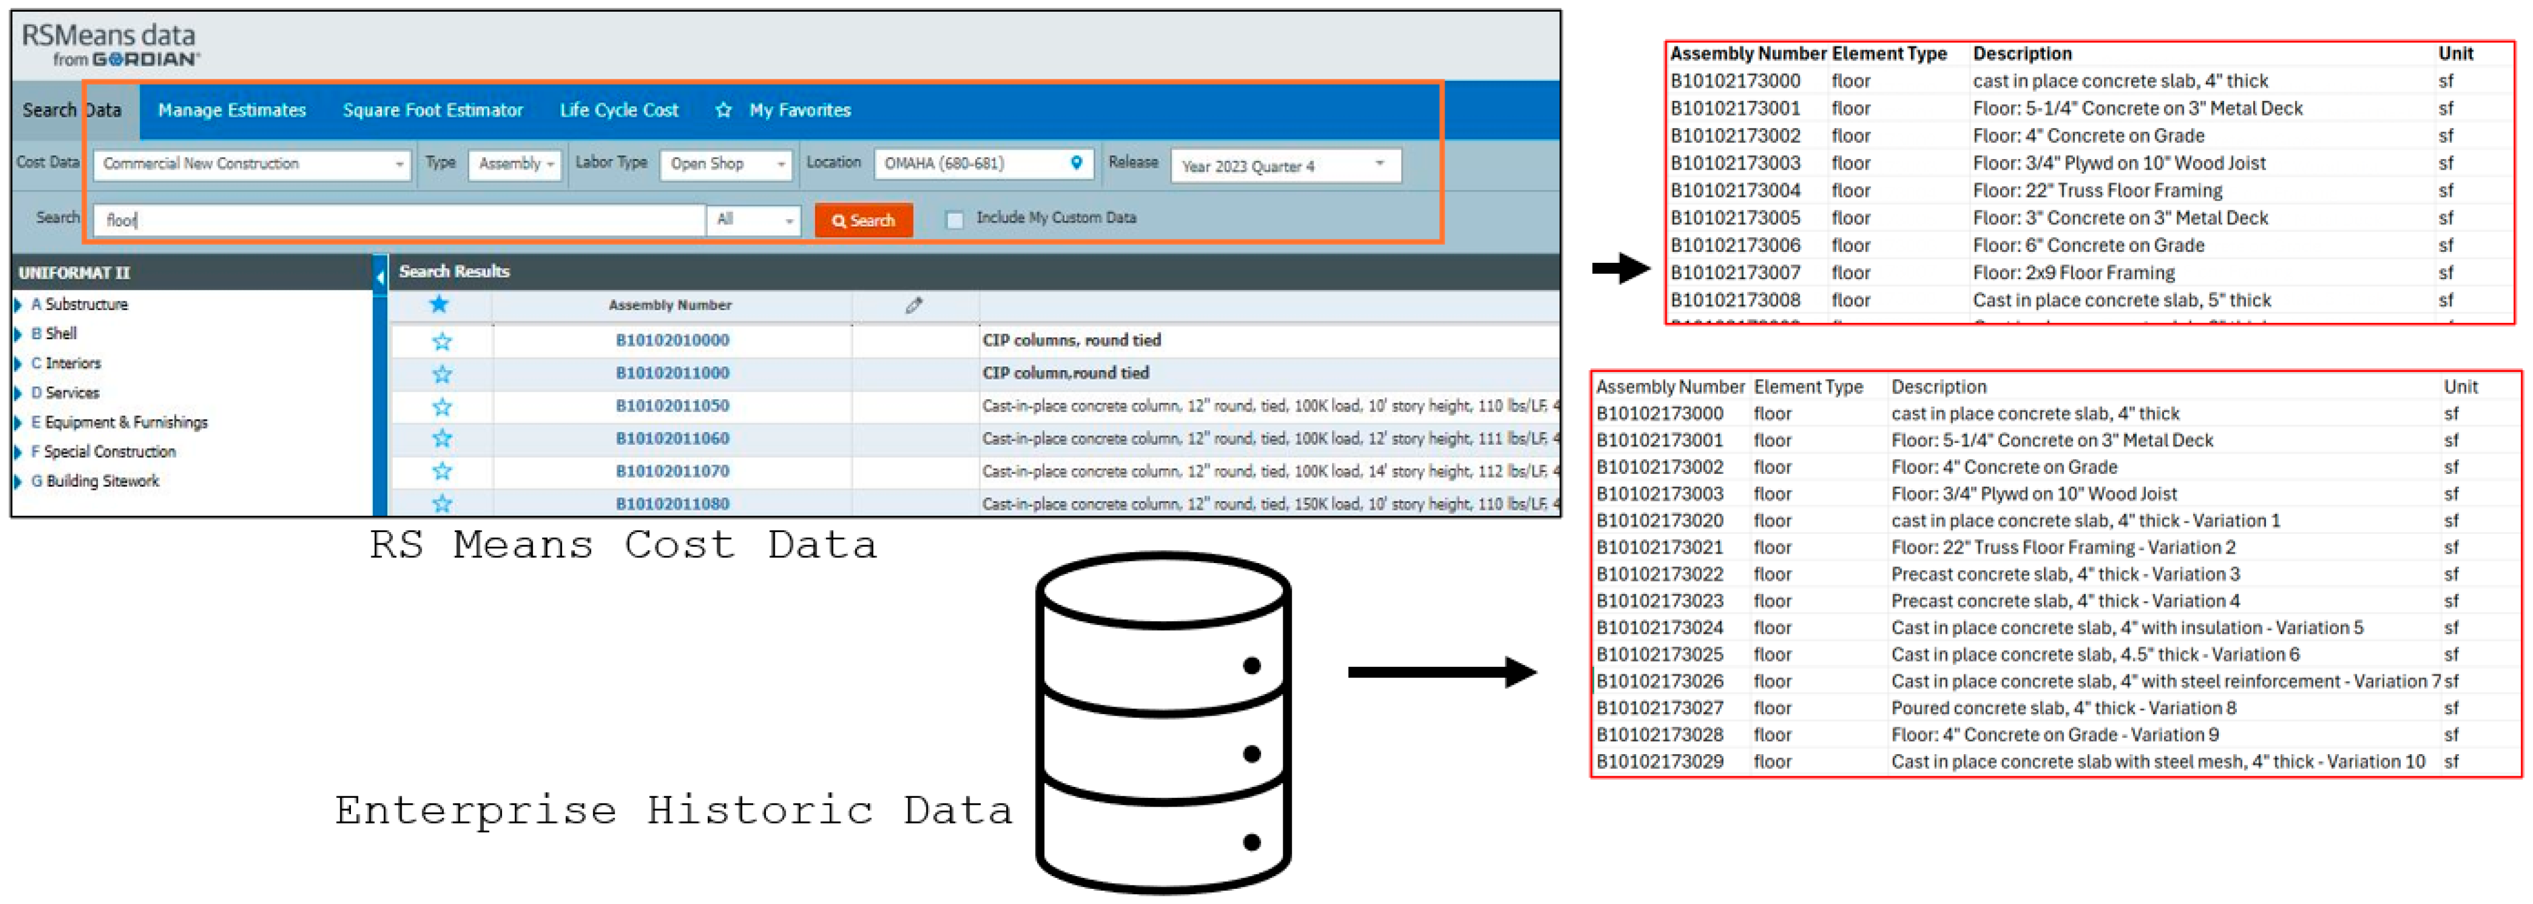2533x904 pixels.
Task: Collapse the UNIFORMAT II side panel arrow
Action: point(380,277)
